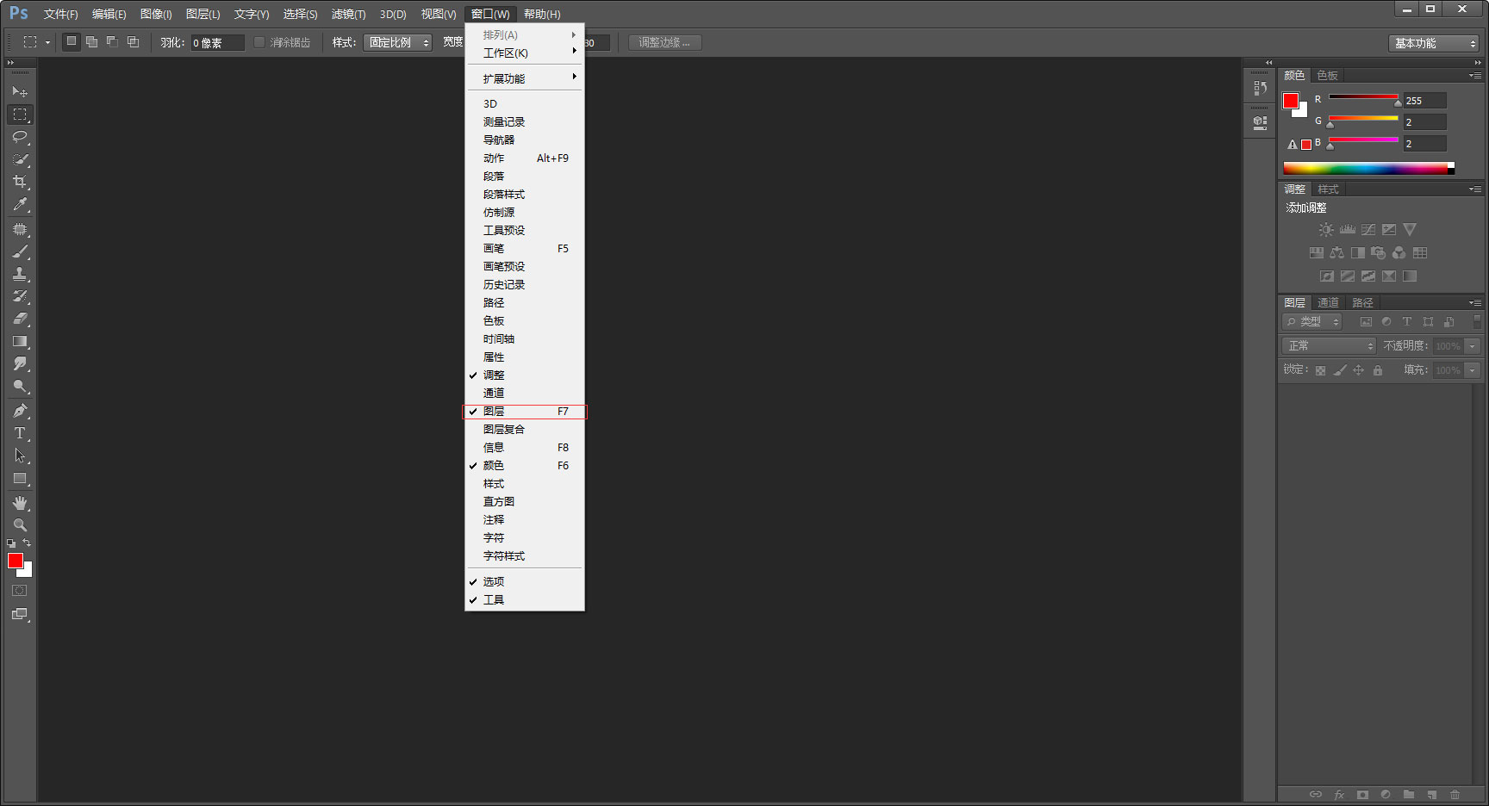Select the Gradient tool

point(20,341)
